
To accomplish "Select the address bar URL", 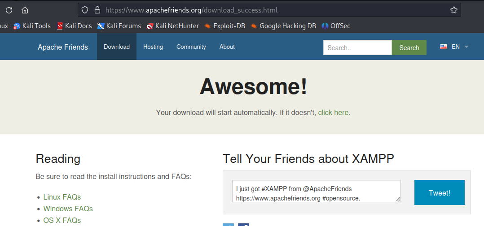I will coord(191,10).
